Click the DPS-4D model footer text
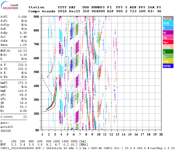175x150 pixels. [97, 148]
